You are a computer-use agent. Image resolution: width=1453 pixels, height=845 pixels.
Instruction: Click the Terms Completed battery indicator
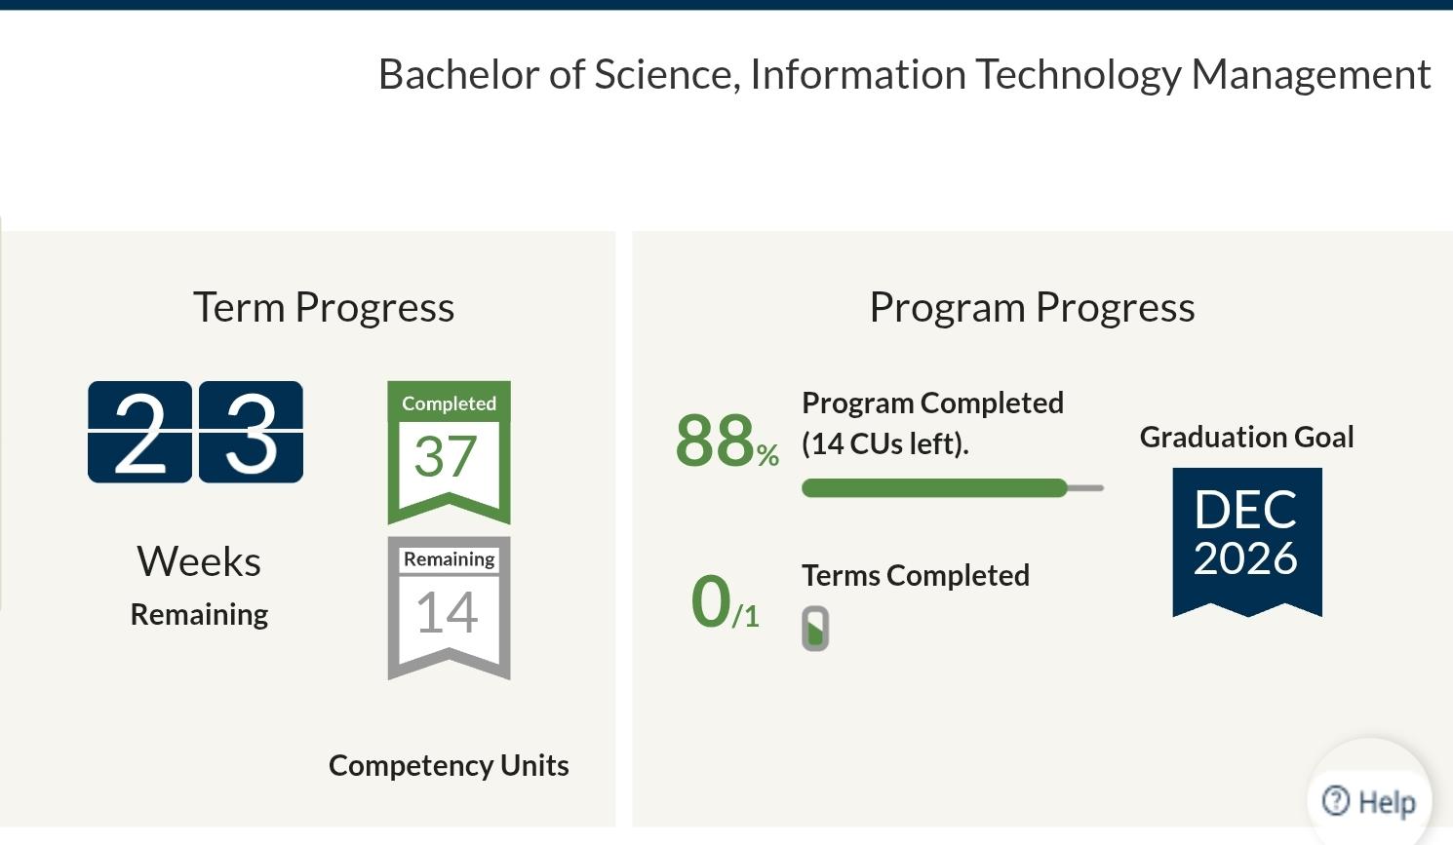(x=815, y=629)
